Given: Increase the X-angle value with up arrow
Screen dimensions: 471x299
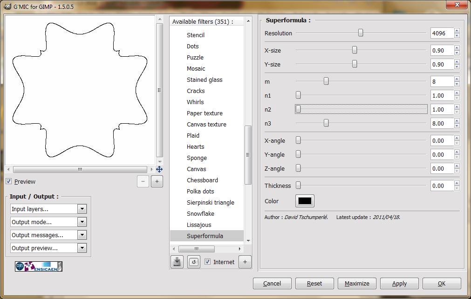Looking at the screenshot, I should click(457, 138).
